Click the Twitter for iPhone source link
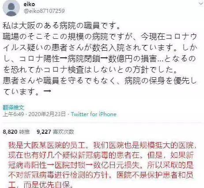The width and height of the screenshot is (204, 188). [x=94, y=114]
